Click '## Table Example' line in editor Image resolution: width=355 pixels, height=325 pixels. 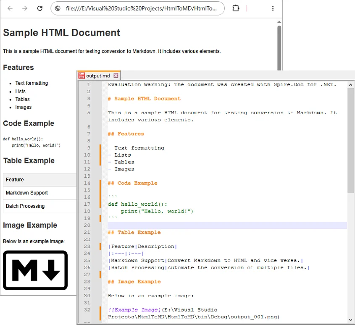coord(134,233)
